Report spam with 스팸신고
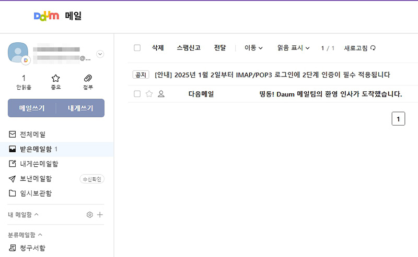The height and width of the screenshot is (257, 418). tap(189, 48)
